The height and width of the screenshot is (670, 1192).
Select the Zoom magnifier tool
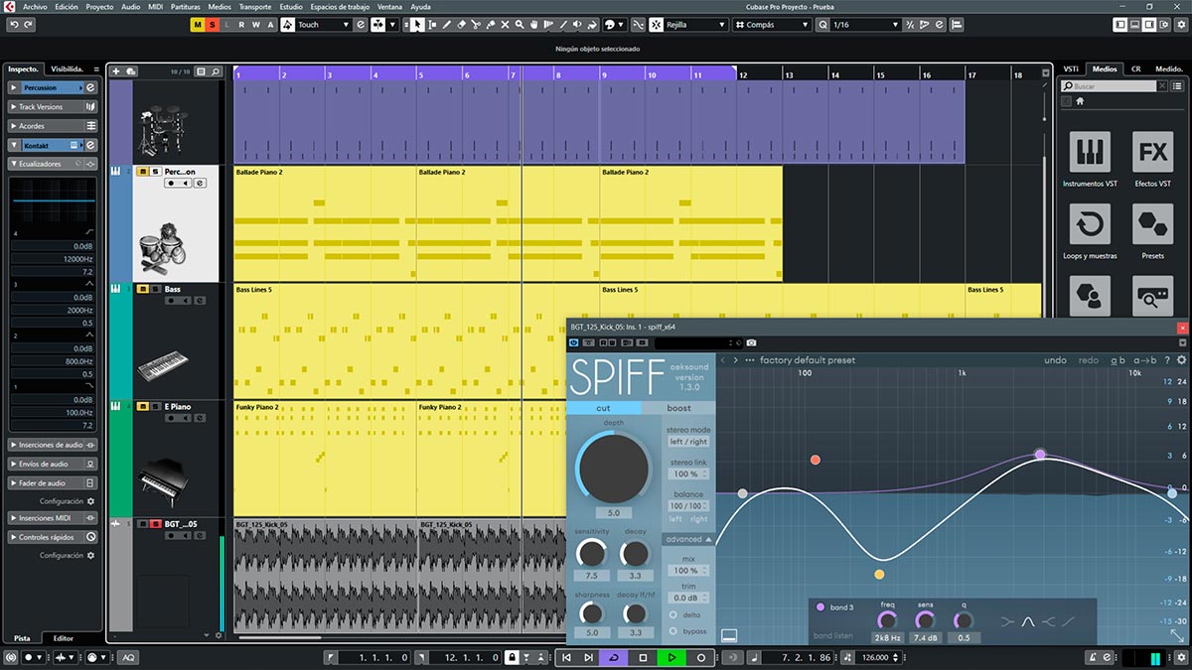coord(520,24)
